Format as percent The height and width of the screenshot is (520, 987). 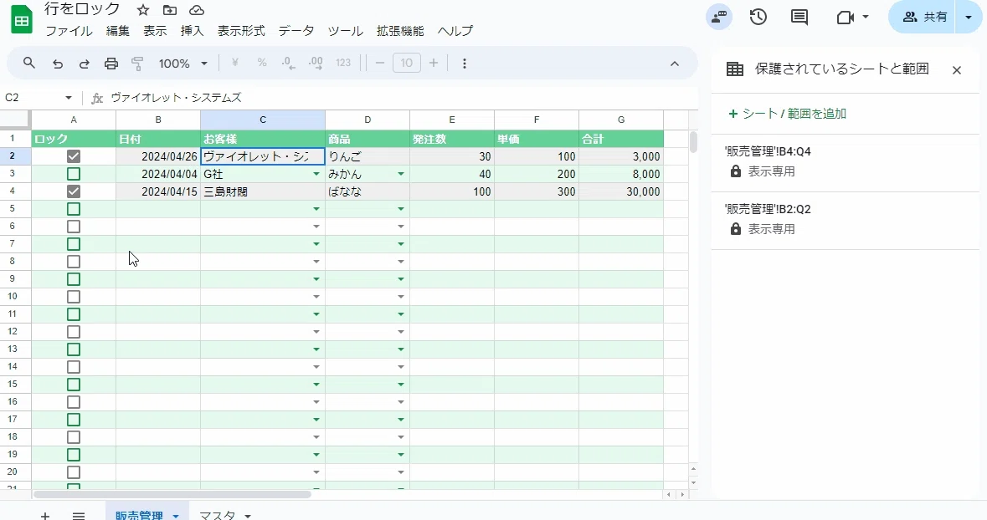[262, 63]
